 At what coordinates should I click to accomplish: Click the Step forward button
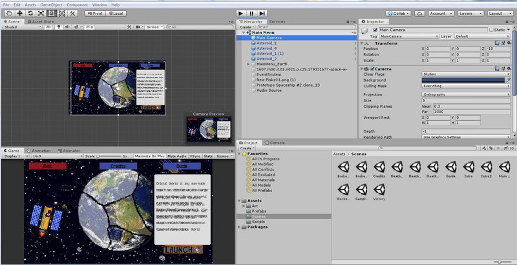coord(262,13)
